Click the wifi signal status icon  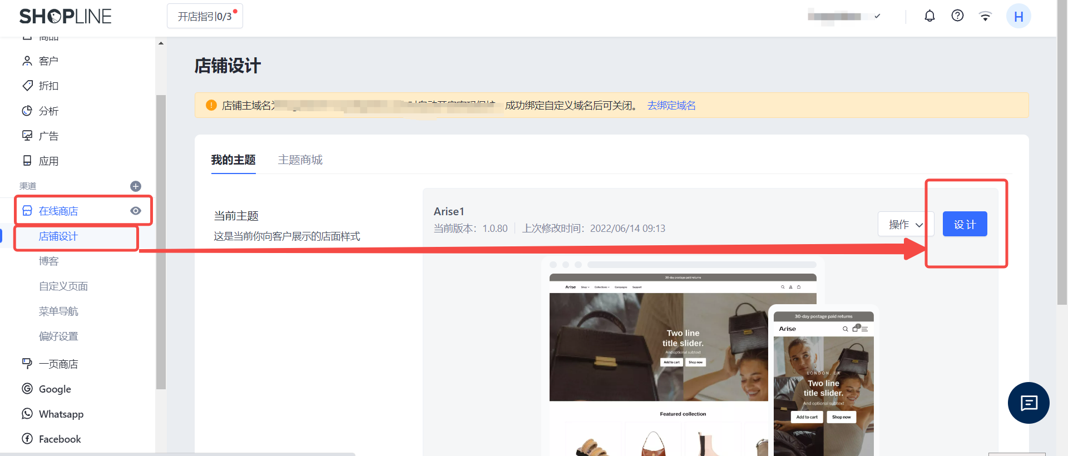pos(985,16)
